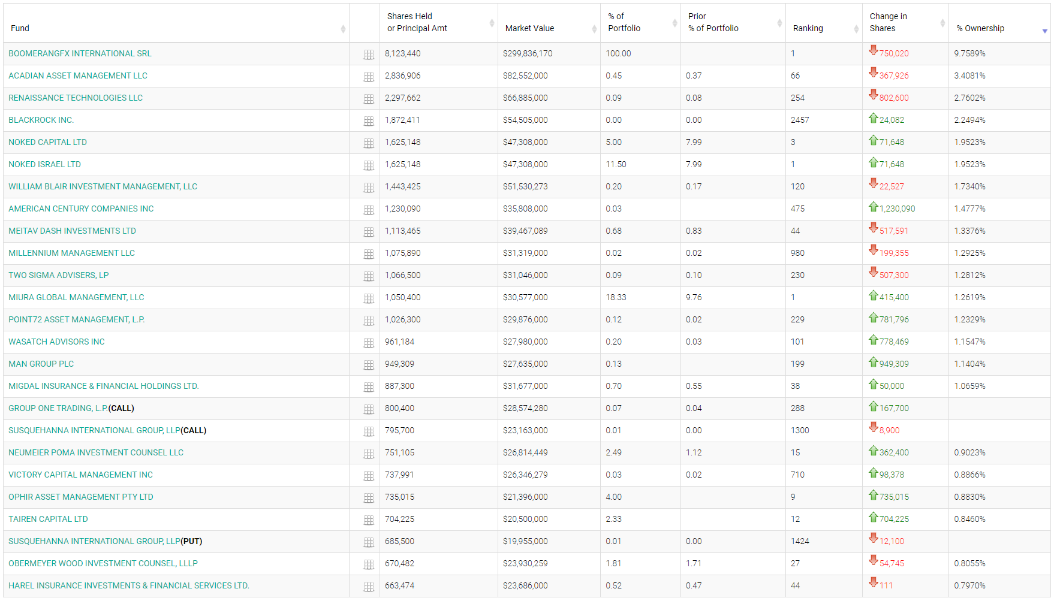Open NEUMEIER POMA INVESTMENT COUNSEL link

96,452
